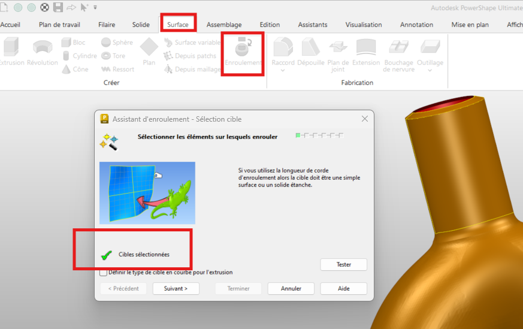Click the wizard step progress indicator
Viewport: 523px width, 329px height.
click(x=319, y=135)
